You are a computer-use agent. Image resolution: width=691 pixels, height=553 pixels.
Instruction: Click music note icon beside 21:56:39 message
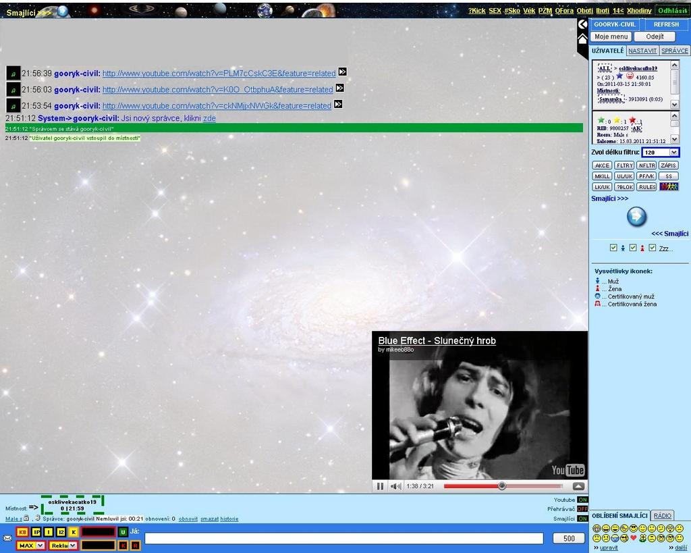click(x=13, y=73)
